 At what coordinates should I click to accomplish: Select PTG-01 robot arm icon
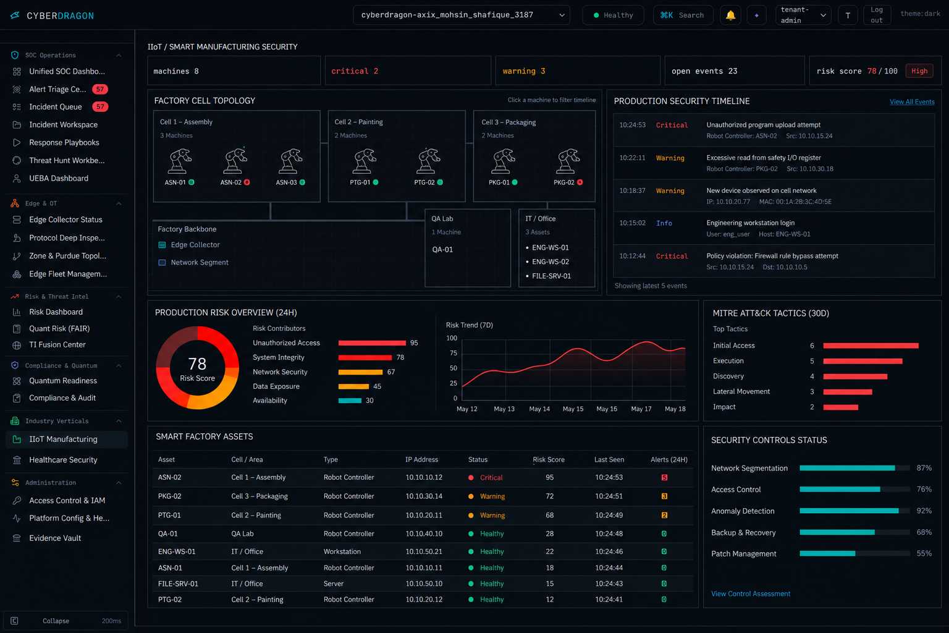click(x=365, y=161)
